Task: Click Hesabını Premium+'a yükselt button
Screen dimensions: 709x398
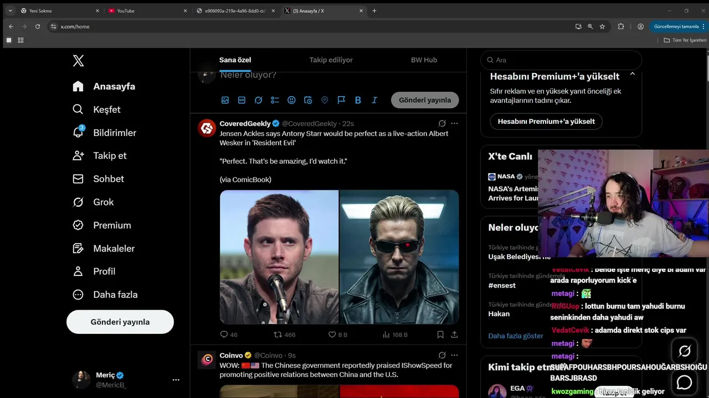Action: tap(546, 121)
